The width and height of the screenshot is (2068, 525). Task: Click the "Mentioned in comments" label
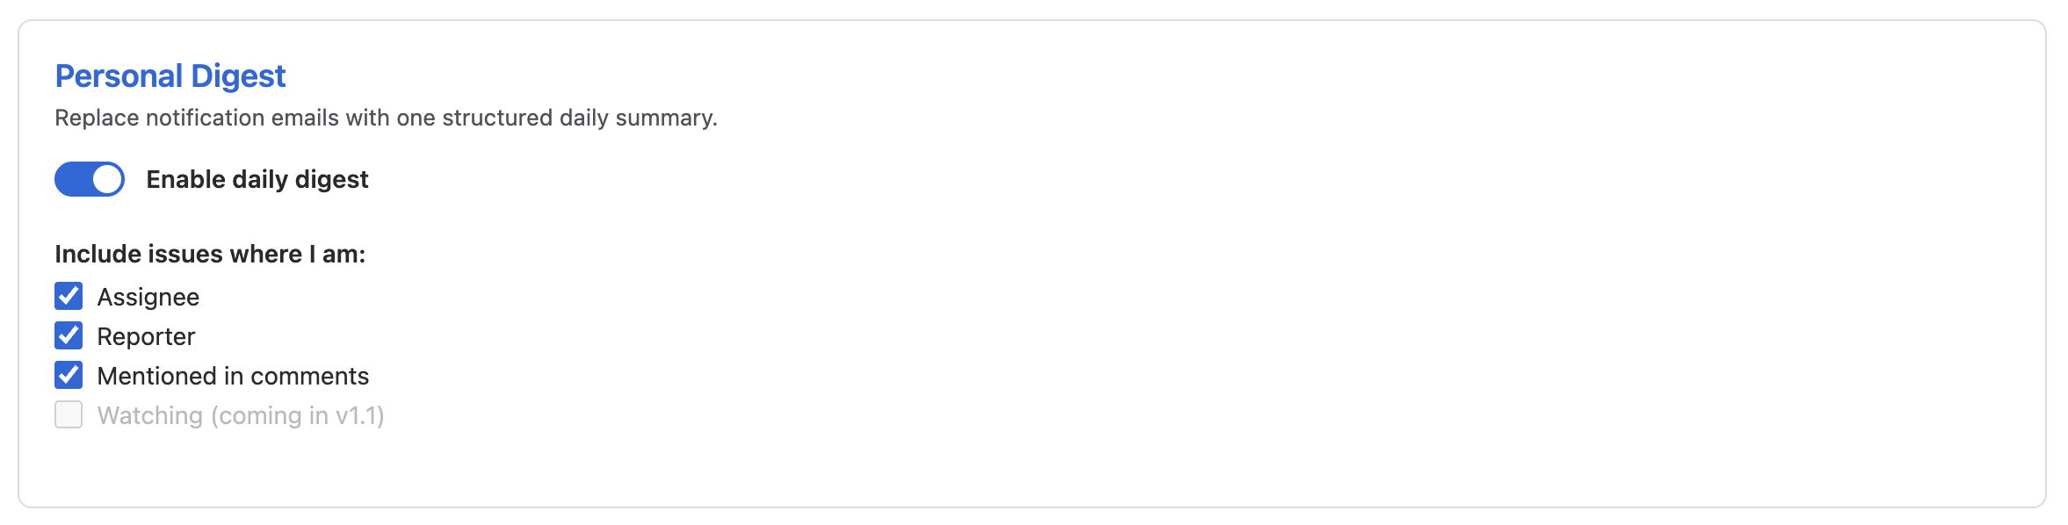233,376
